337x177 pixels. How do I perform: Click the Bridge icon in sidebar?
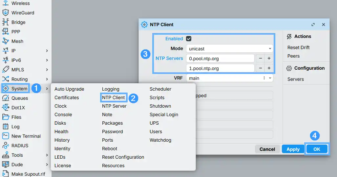[x=5, y=22]
